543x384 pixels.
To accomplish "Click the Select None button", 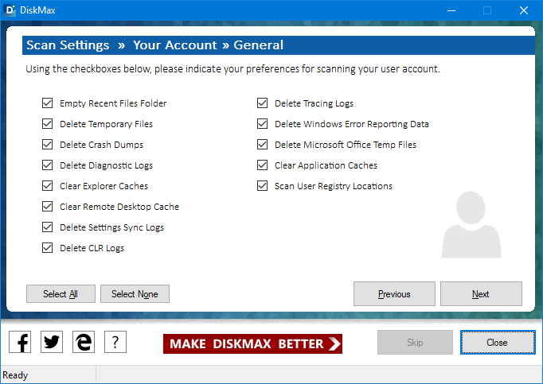I will point(135,293).
